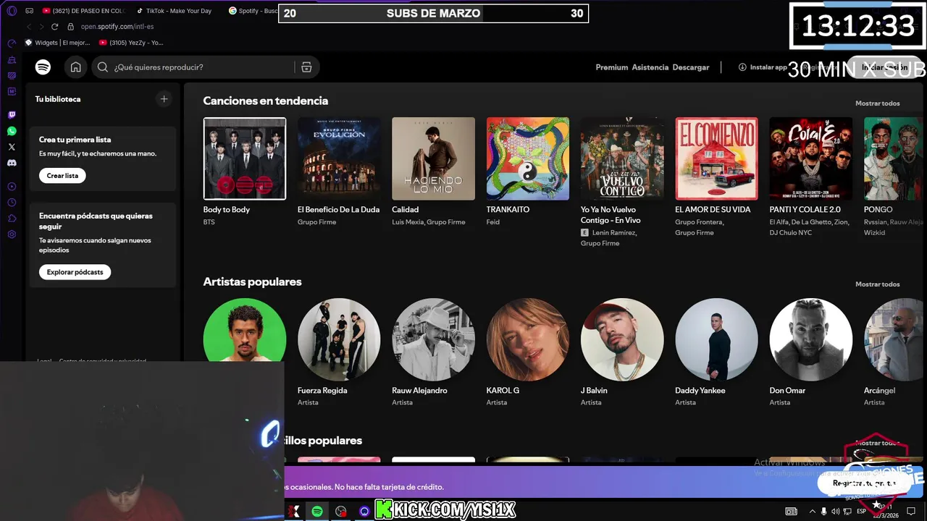The height and width of the screenshot is (521, 927).
Task: Open Fuerza Regida artist photo
Action: coord(339,339)
